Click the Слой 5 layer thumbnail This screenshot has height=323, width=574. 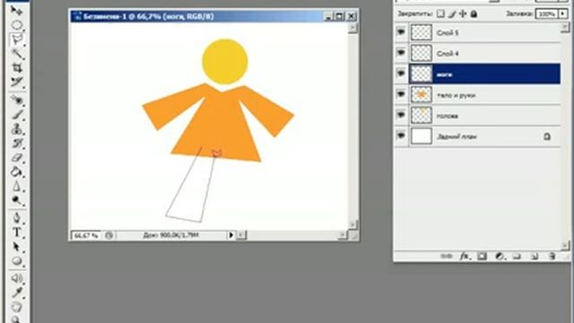pos(422,32)
